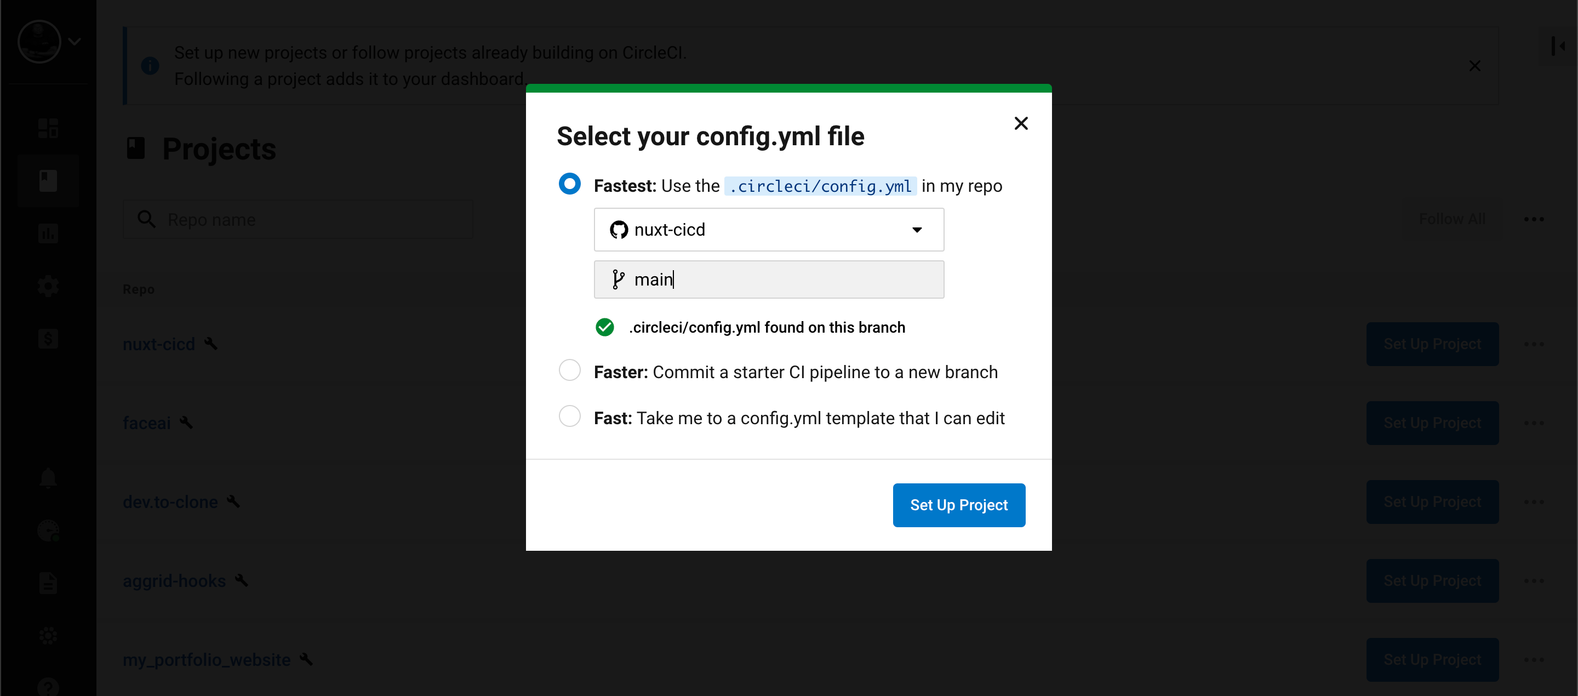Open the Plan billing icon in sidebar
The width and height of the screenshot is (1578, 696).
(48, 339)
